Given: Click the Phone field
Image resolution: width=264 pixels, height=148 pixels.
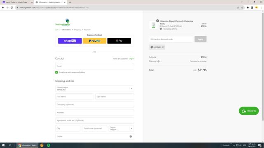Looking at the screenshot, I should click(x=94, y=136).
